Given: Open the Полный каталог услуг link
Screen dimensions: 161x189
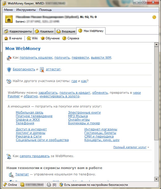Looking at the screenshot, I should (x=130, y=147).
